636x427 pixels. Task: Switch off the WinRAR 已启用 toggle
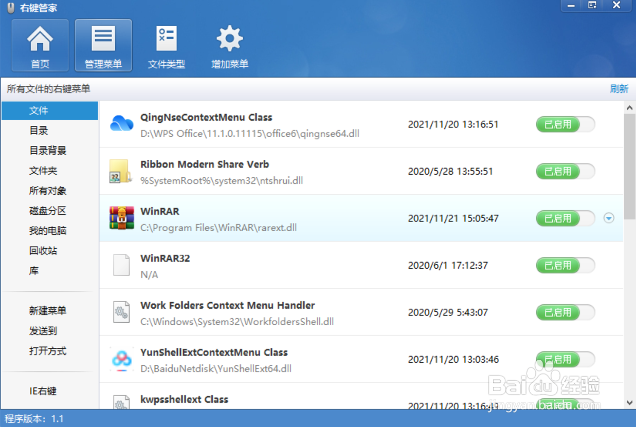565,218
